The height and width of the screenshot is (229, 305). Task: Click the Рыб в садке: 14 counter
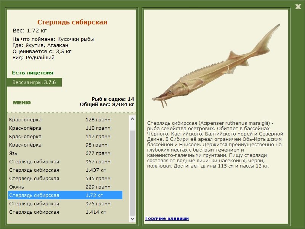coord(113,99)
